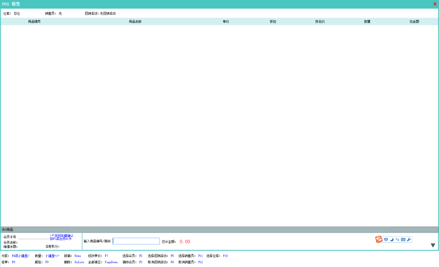Click the F9 release order shortcut

pyautogui.click(x=47, y=262)
